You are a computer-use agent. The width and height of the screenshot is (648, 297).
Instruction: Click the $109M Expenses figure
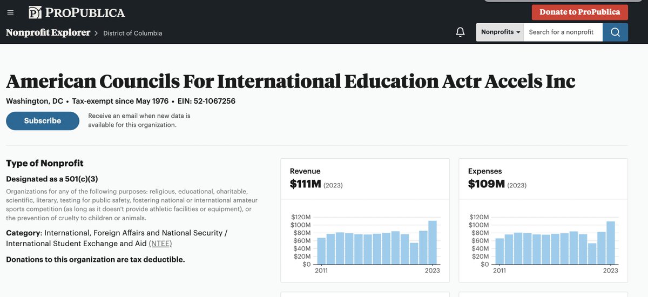click(x=487, y=184)
